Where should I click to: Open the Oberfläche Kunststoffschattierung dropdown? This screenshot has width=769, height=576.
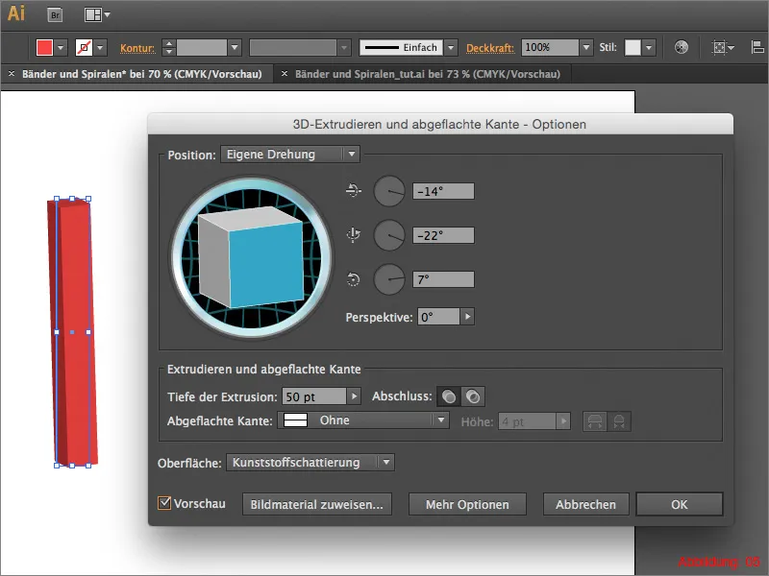point(306,462)
